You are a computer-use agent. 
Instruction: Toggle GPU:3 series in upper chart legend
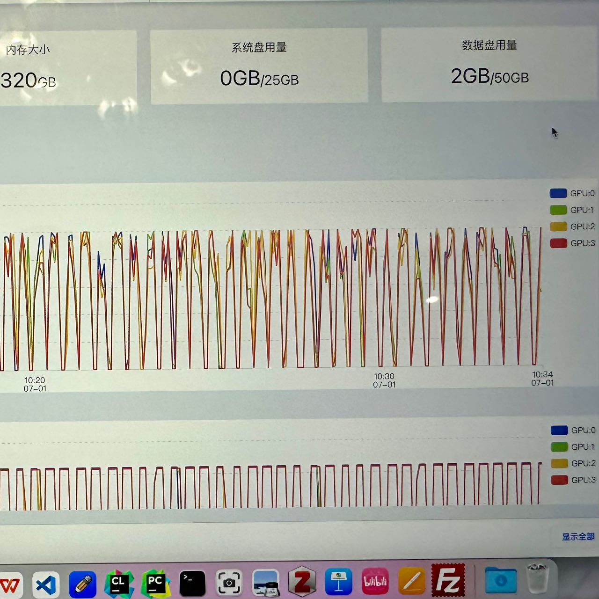572,243
